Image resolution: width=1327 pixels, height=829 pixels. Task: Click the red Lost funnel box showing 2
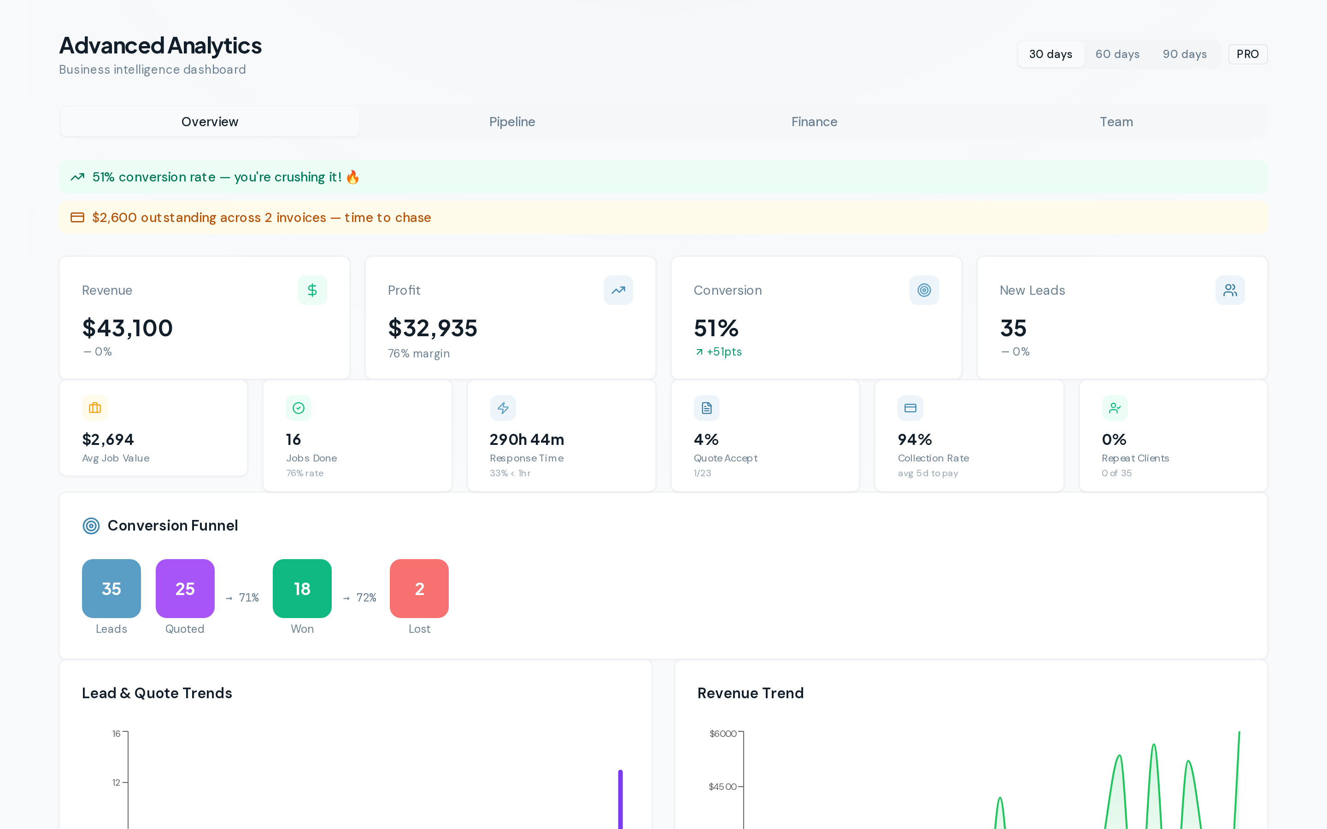pyautogui.click(x=419, y=588)
